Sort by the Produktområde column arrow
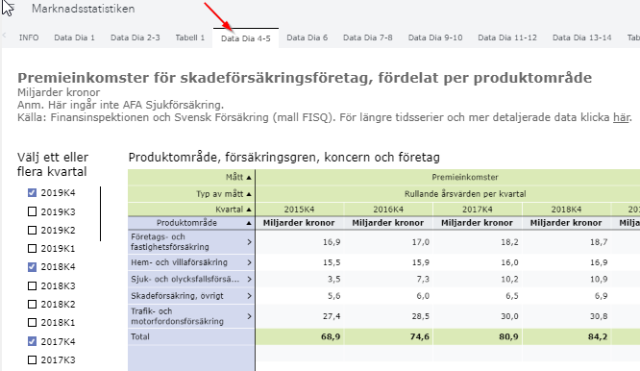This screenshot has height=371, width=640. (x=249, y=223)
